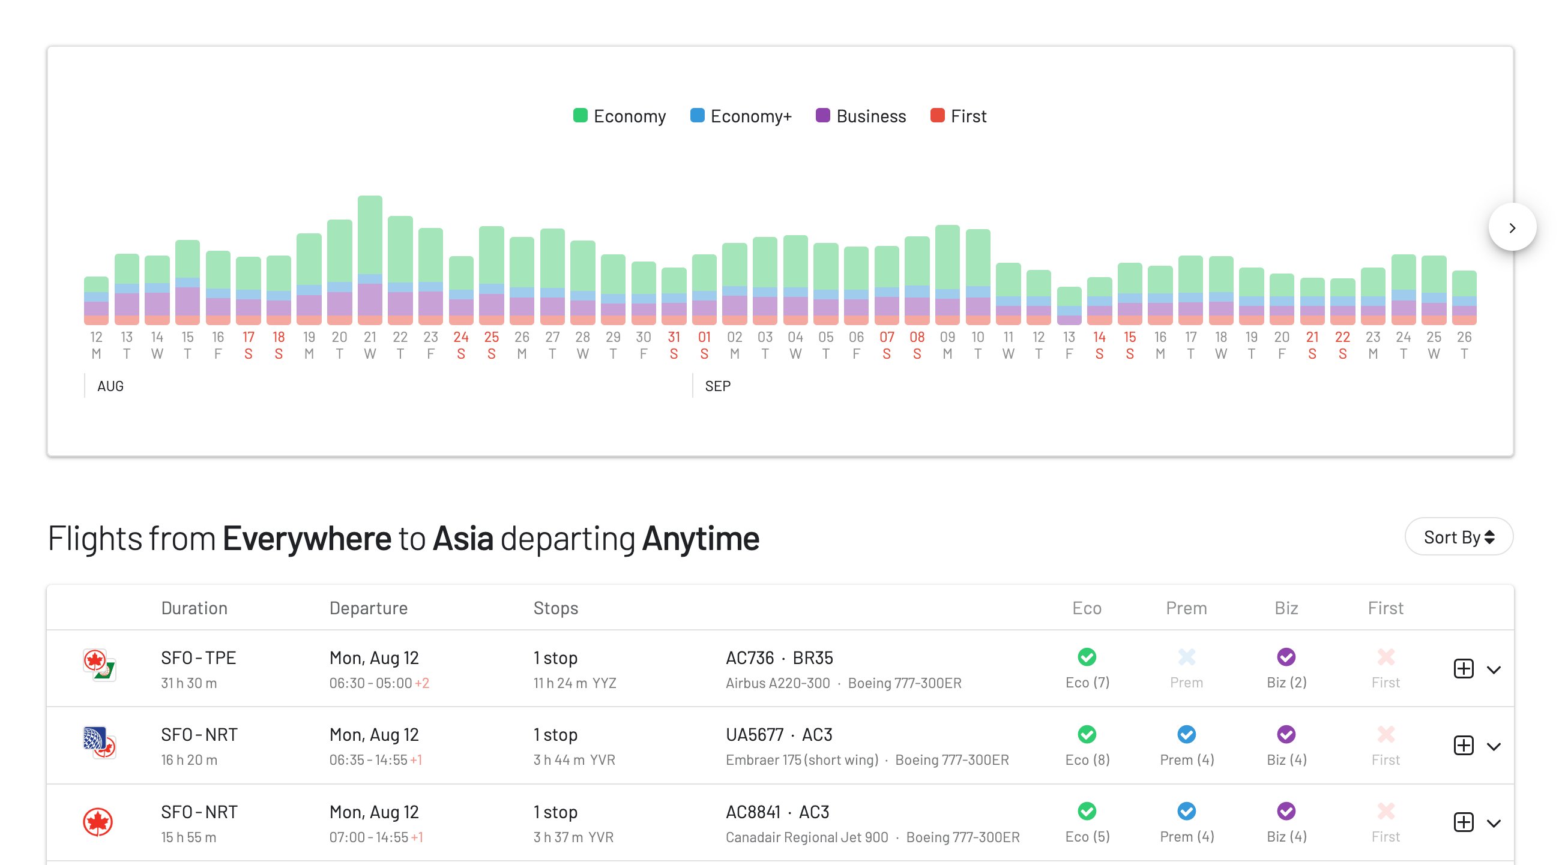Click the plus icon on the AC8841 flight row

pyautogui.click(x=1463, y=822)
